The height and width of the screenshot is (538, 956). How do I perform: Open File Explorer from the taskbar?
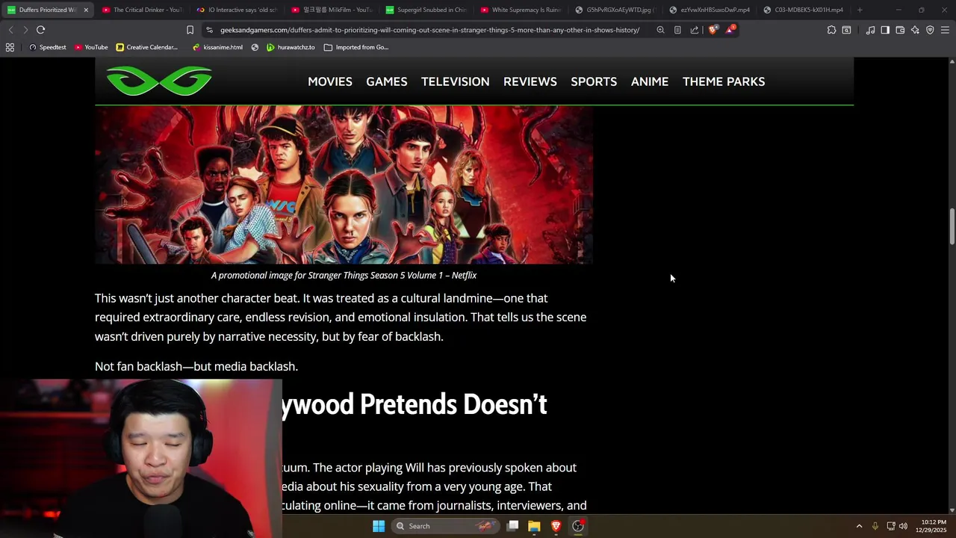tap(534, 526)
